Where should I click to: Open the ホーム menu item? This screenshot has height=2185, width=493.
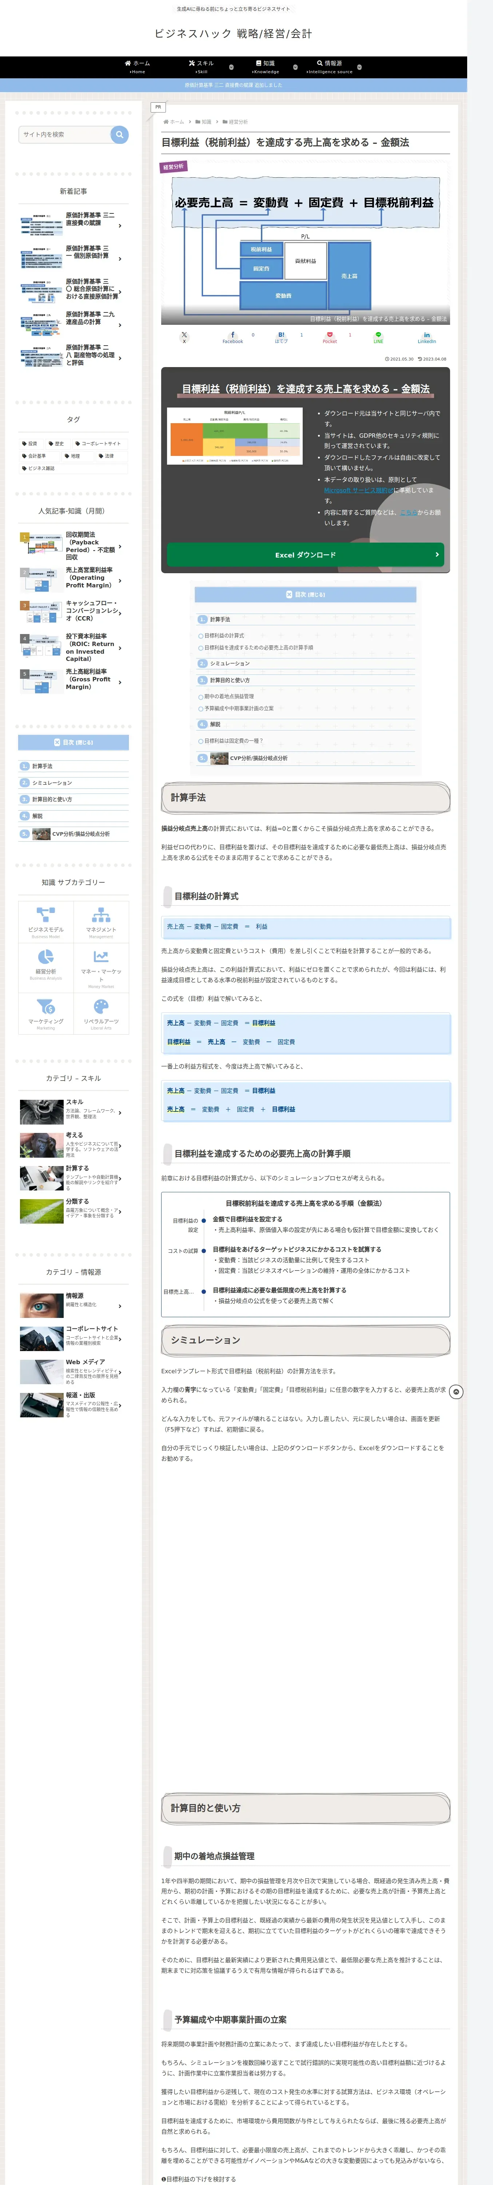137,67
